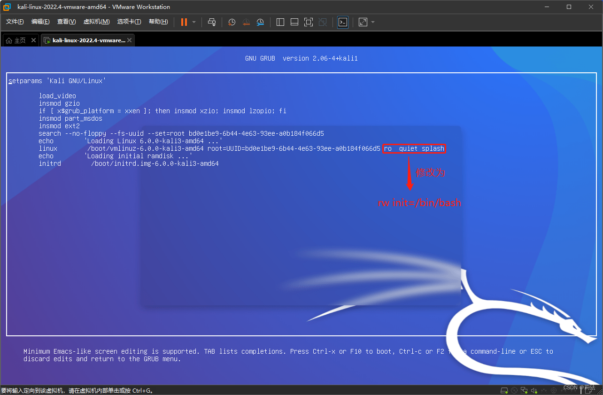Expand the stretch display options arrow
The height and width of the screenshot is (395, 603).
(x=373, y=22)
